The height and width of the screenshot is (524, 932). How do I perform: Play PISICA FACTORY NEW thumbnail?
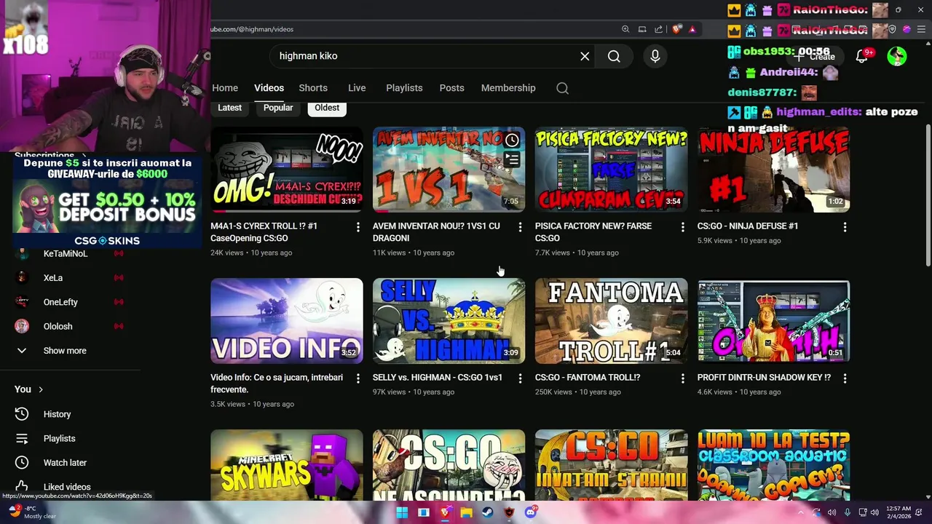coord(612,170)
